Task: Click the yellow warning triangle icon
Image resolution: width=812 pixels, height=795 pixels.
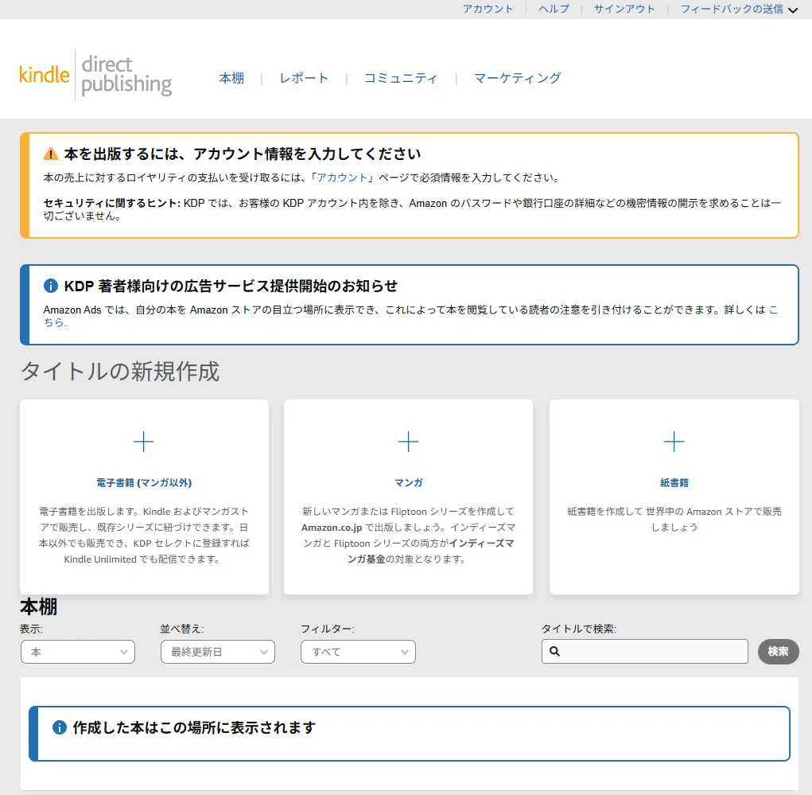Action: tap(51, 154)
